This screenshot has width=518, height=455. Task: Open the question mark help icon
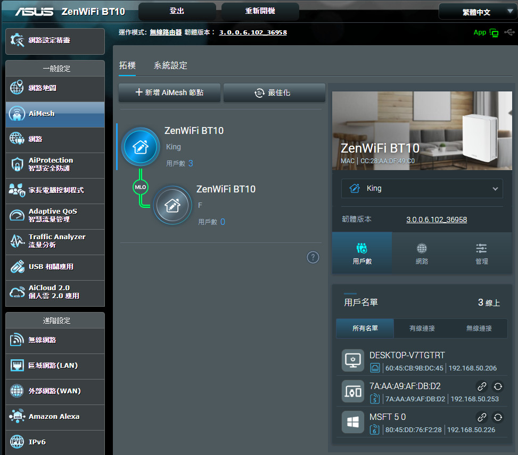(313, 257)
